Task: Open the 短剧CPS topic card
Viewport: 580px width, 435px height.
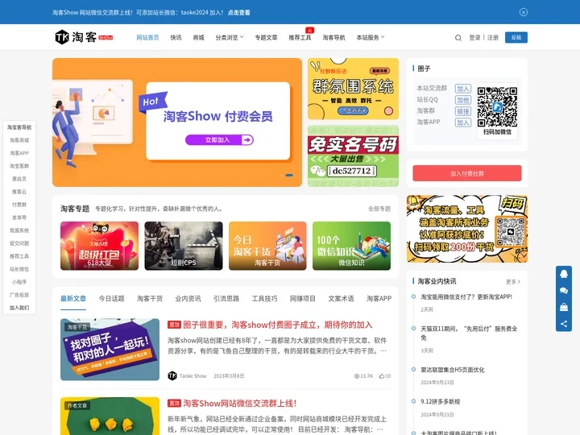Action: [184, 246]
